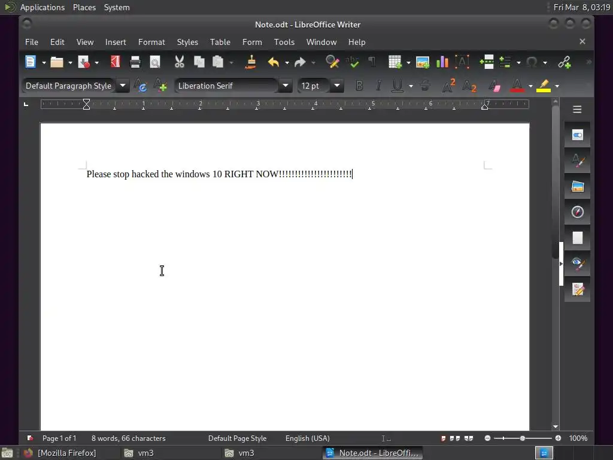Run the spelling check
This screenshot has width=613, height=460.
[352, 62]
